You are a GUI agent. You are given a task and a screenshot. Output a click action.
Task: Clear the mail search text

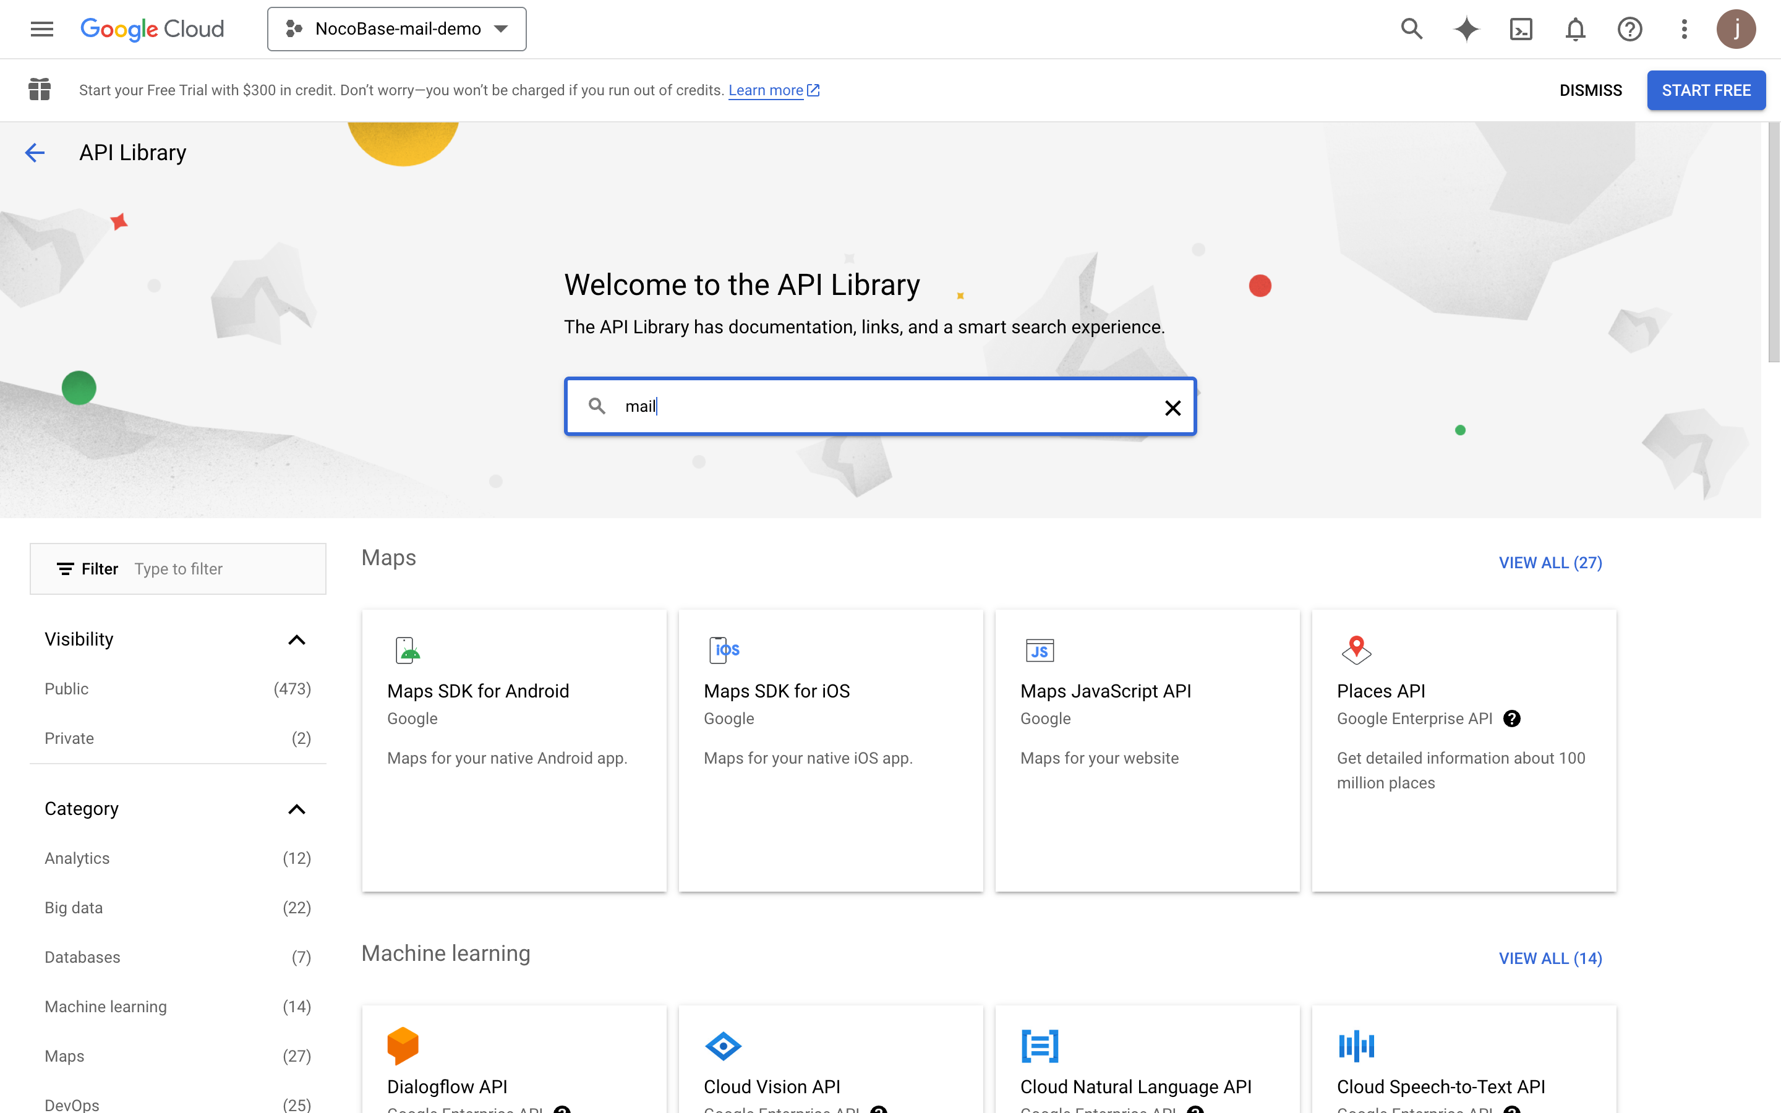click(1172, 407)
